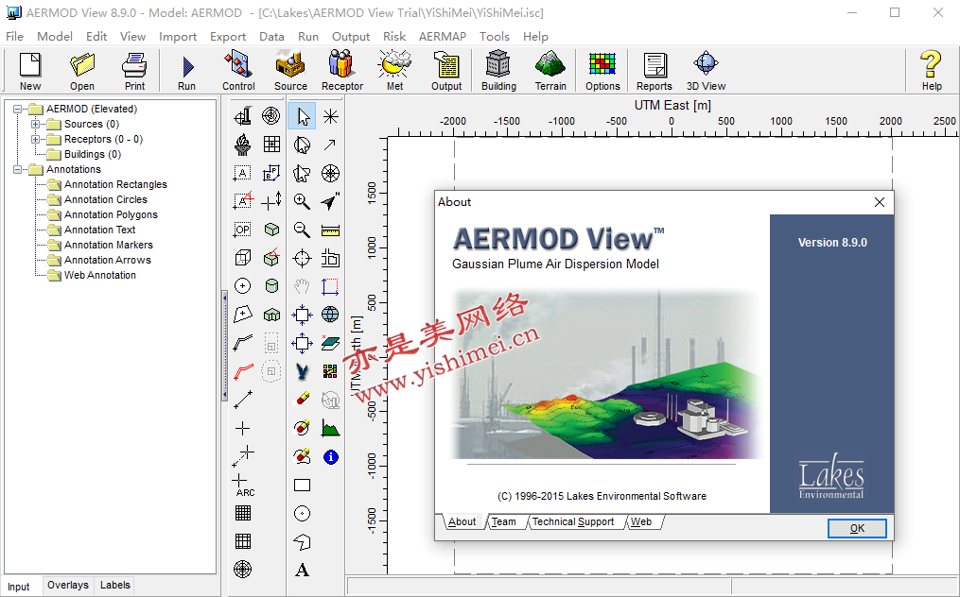Open the Import menu

pos(178,37)
